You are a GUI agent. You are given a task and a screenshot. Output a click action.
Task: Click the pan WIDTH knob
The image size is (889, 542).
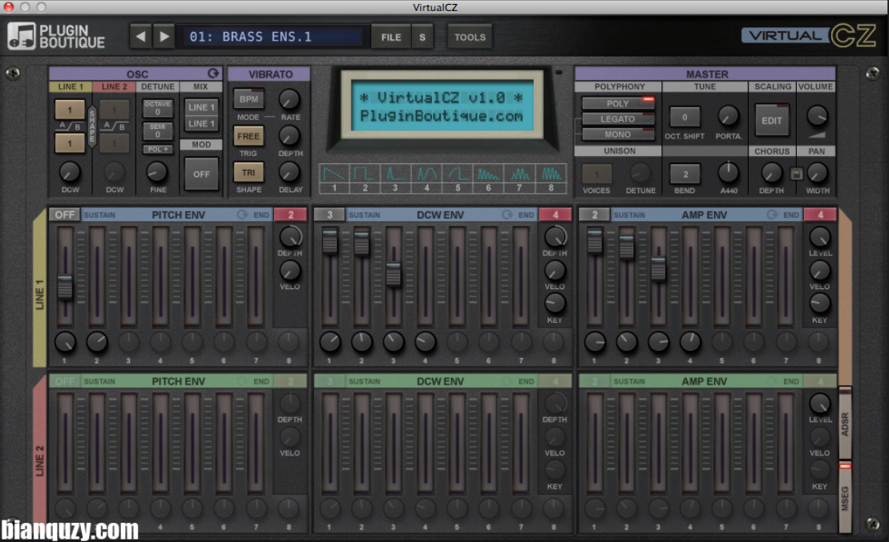pyautogui.click(x=817, y=172)
